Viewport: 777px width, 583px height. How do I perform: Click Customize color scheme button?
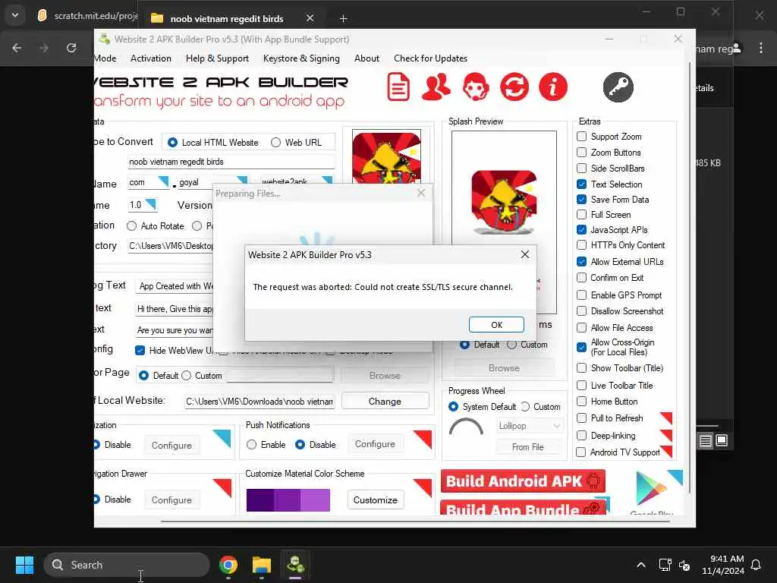tap(376, 499)
